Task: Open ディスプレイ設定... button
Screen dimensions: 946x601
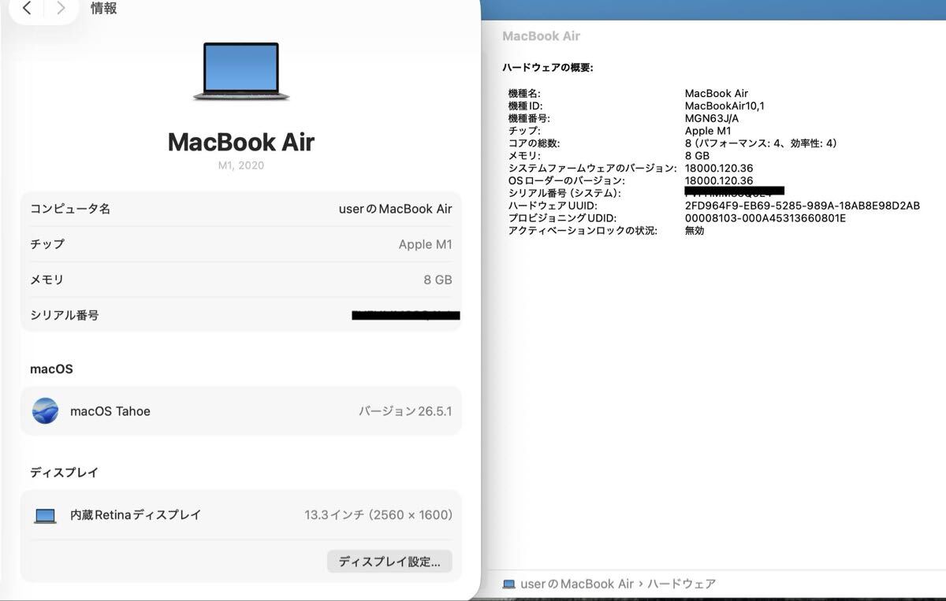Action: click(389, 562)
